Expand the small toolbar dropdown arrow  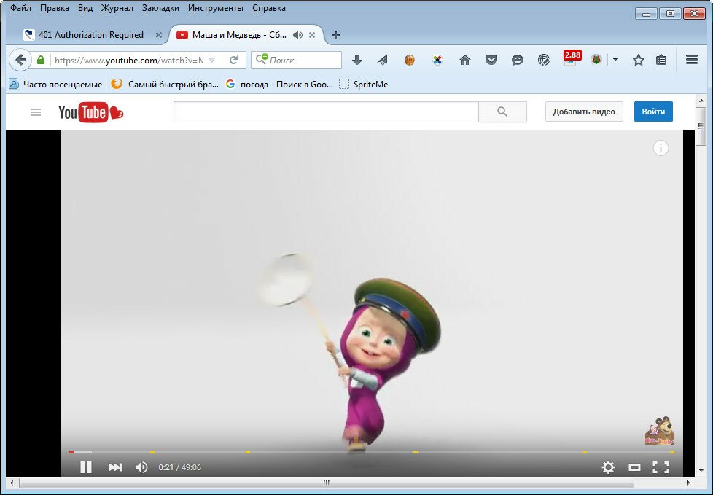(x=616, y=60)
